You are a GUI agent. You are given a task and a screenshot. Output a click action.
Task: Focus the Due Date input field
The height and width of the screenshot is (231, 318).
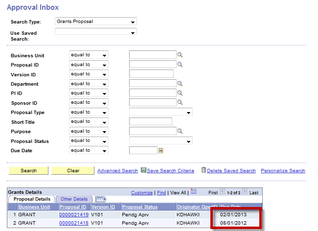(143, 150)
